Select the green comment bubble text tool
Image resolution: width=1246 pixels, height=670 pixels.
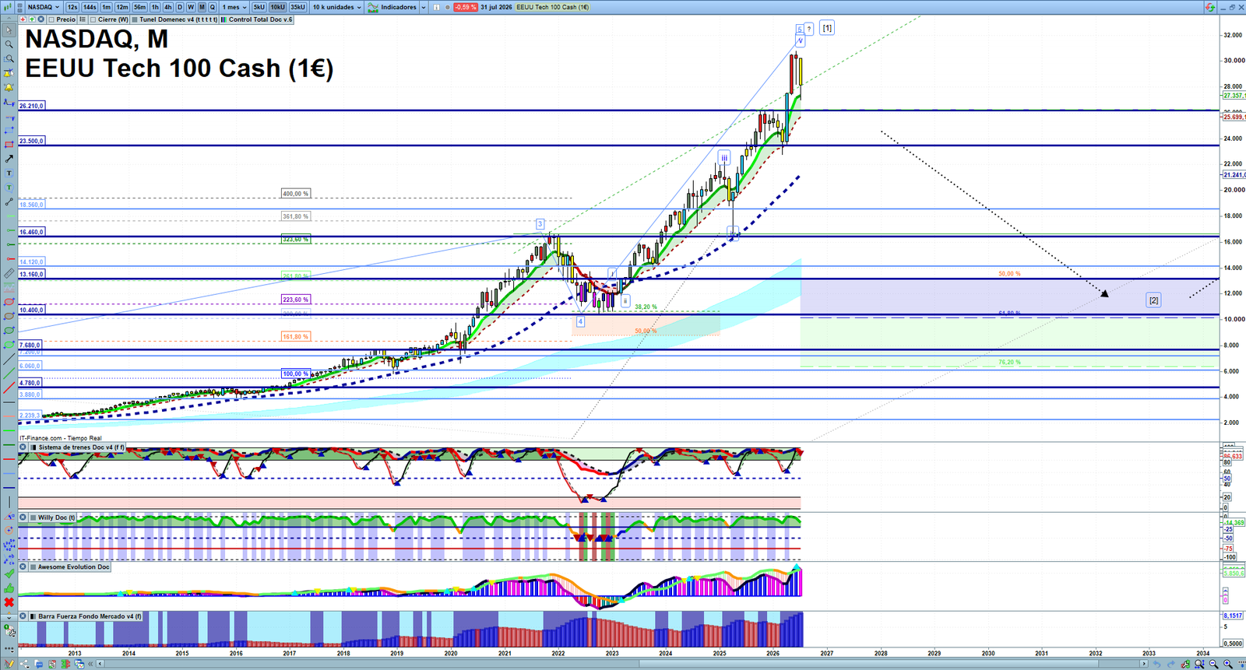tap(9, 188)
